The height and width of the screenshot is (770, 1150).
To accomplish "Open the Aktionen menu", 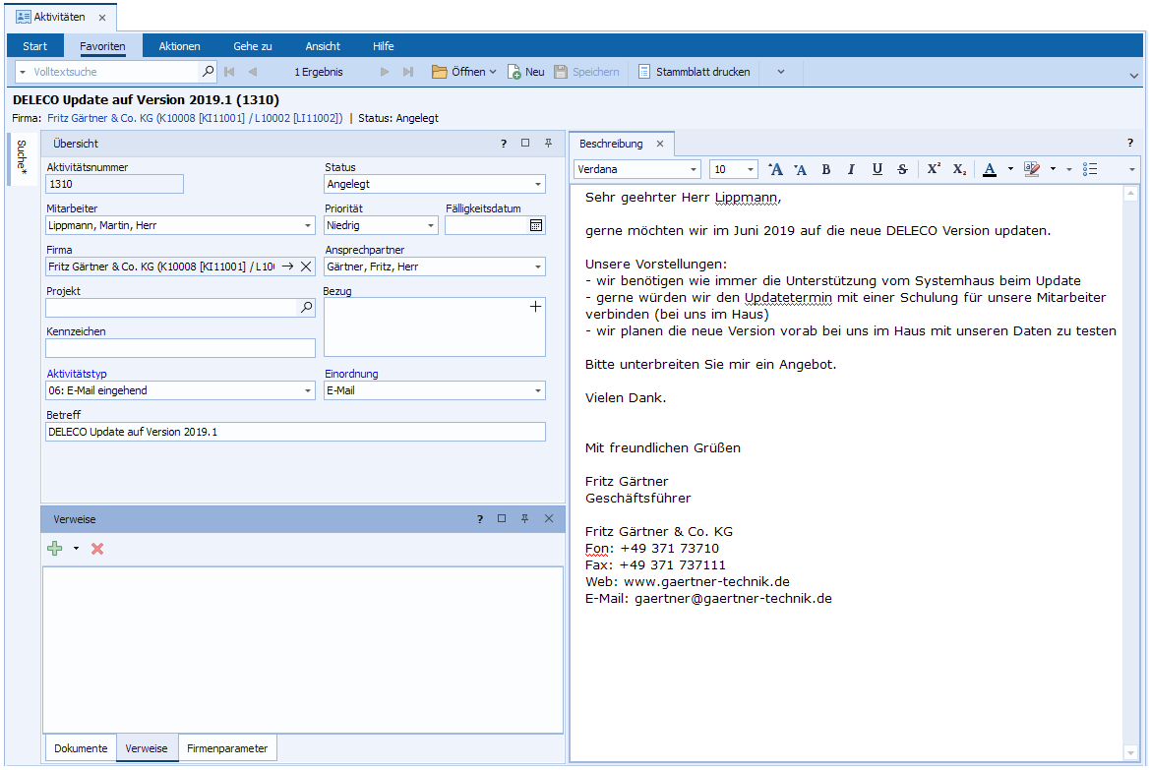I will tap(179, 46).
